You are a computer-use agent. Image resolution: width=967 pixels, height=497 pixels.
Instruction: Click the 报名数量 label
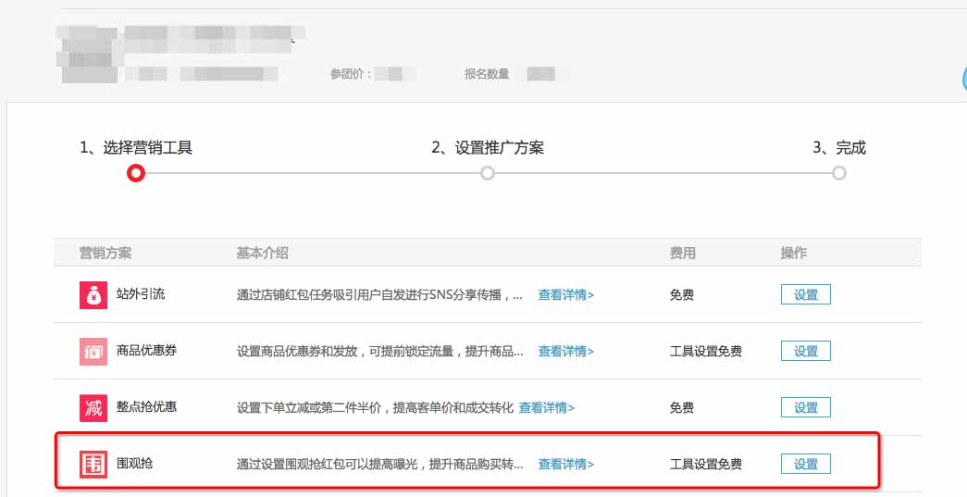pos(487,74)
